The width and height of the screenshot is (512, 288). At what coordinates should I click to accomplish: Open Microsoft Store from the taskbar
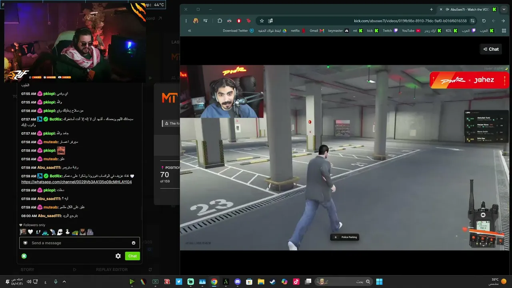point(249,282)
